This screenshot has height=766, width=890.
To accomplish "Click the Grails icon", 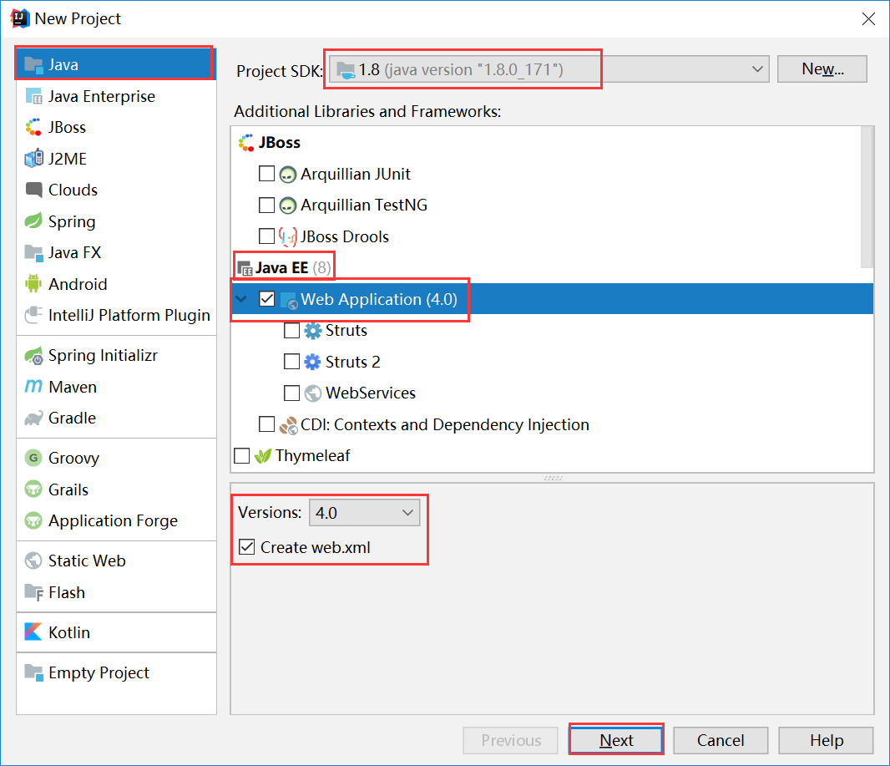I will point(33,489).
